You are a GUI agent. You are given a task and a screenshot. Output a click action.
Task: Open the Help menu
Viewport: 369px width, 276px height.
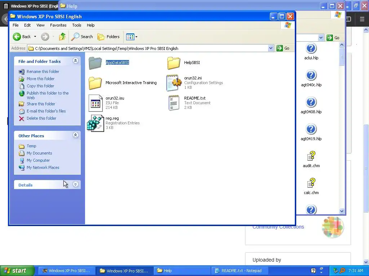coord(90,25)
